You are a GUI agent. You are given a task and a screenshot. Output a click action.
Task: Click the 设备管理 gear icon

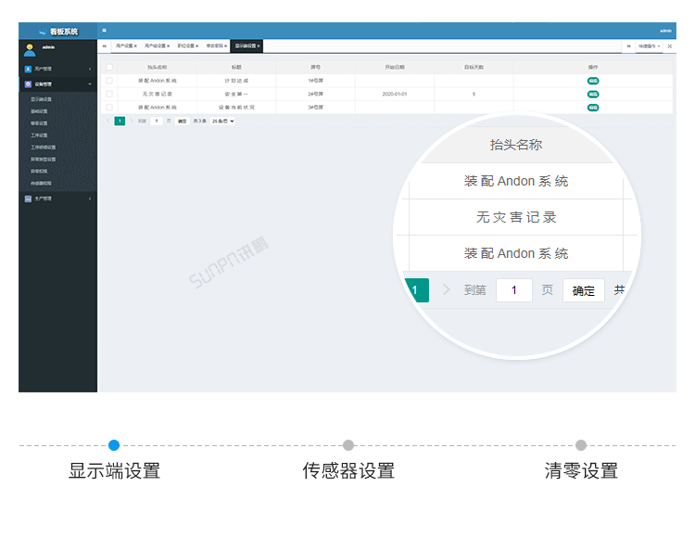[28, 83]
